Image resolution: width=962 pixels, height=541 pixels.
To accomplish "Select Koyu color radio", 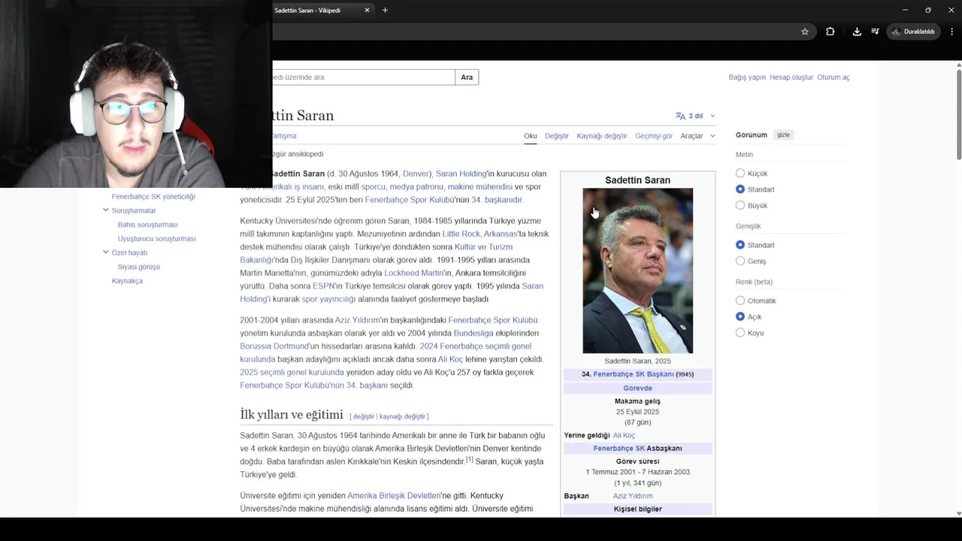I will click(740, 332).
